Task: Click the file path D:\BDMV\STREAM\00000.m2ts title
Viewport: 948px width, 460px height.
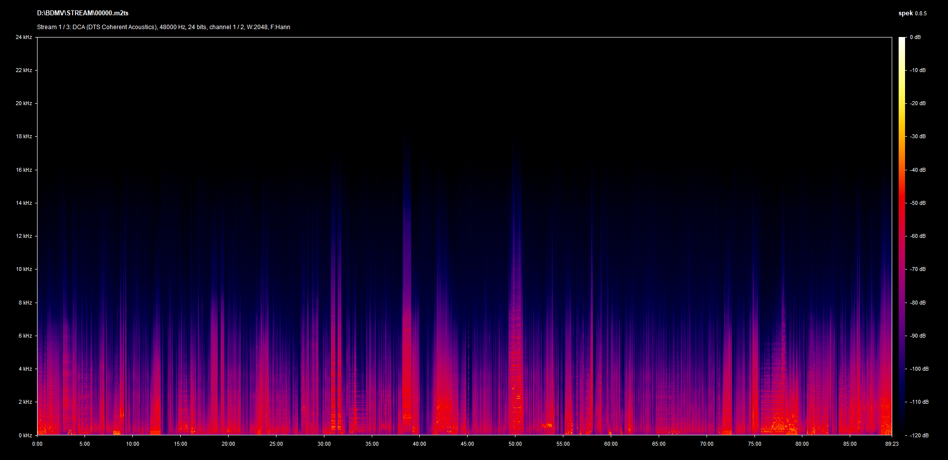Action: tap(82, 13)
